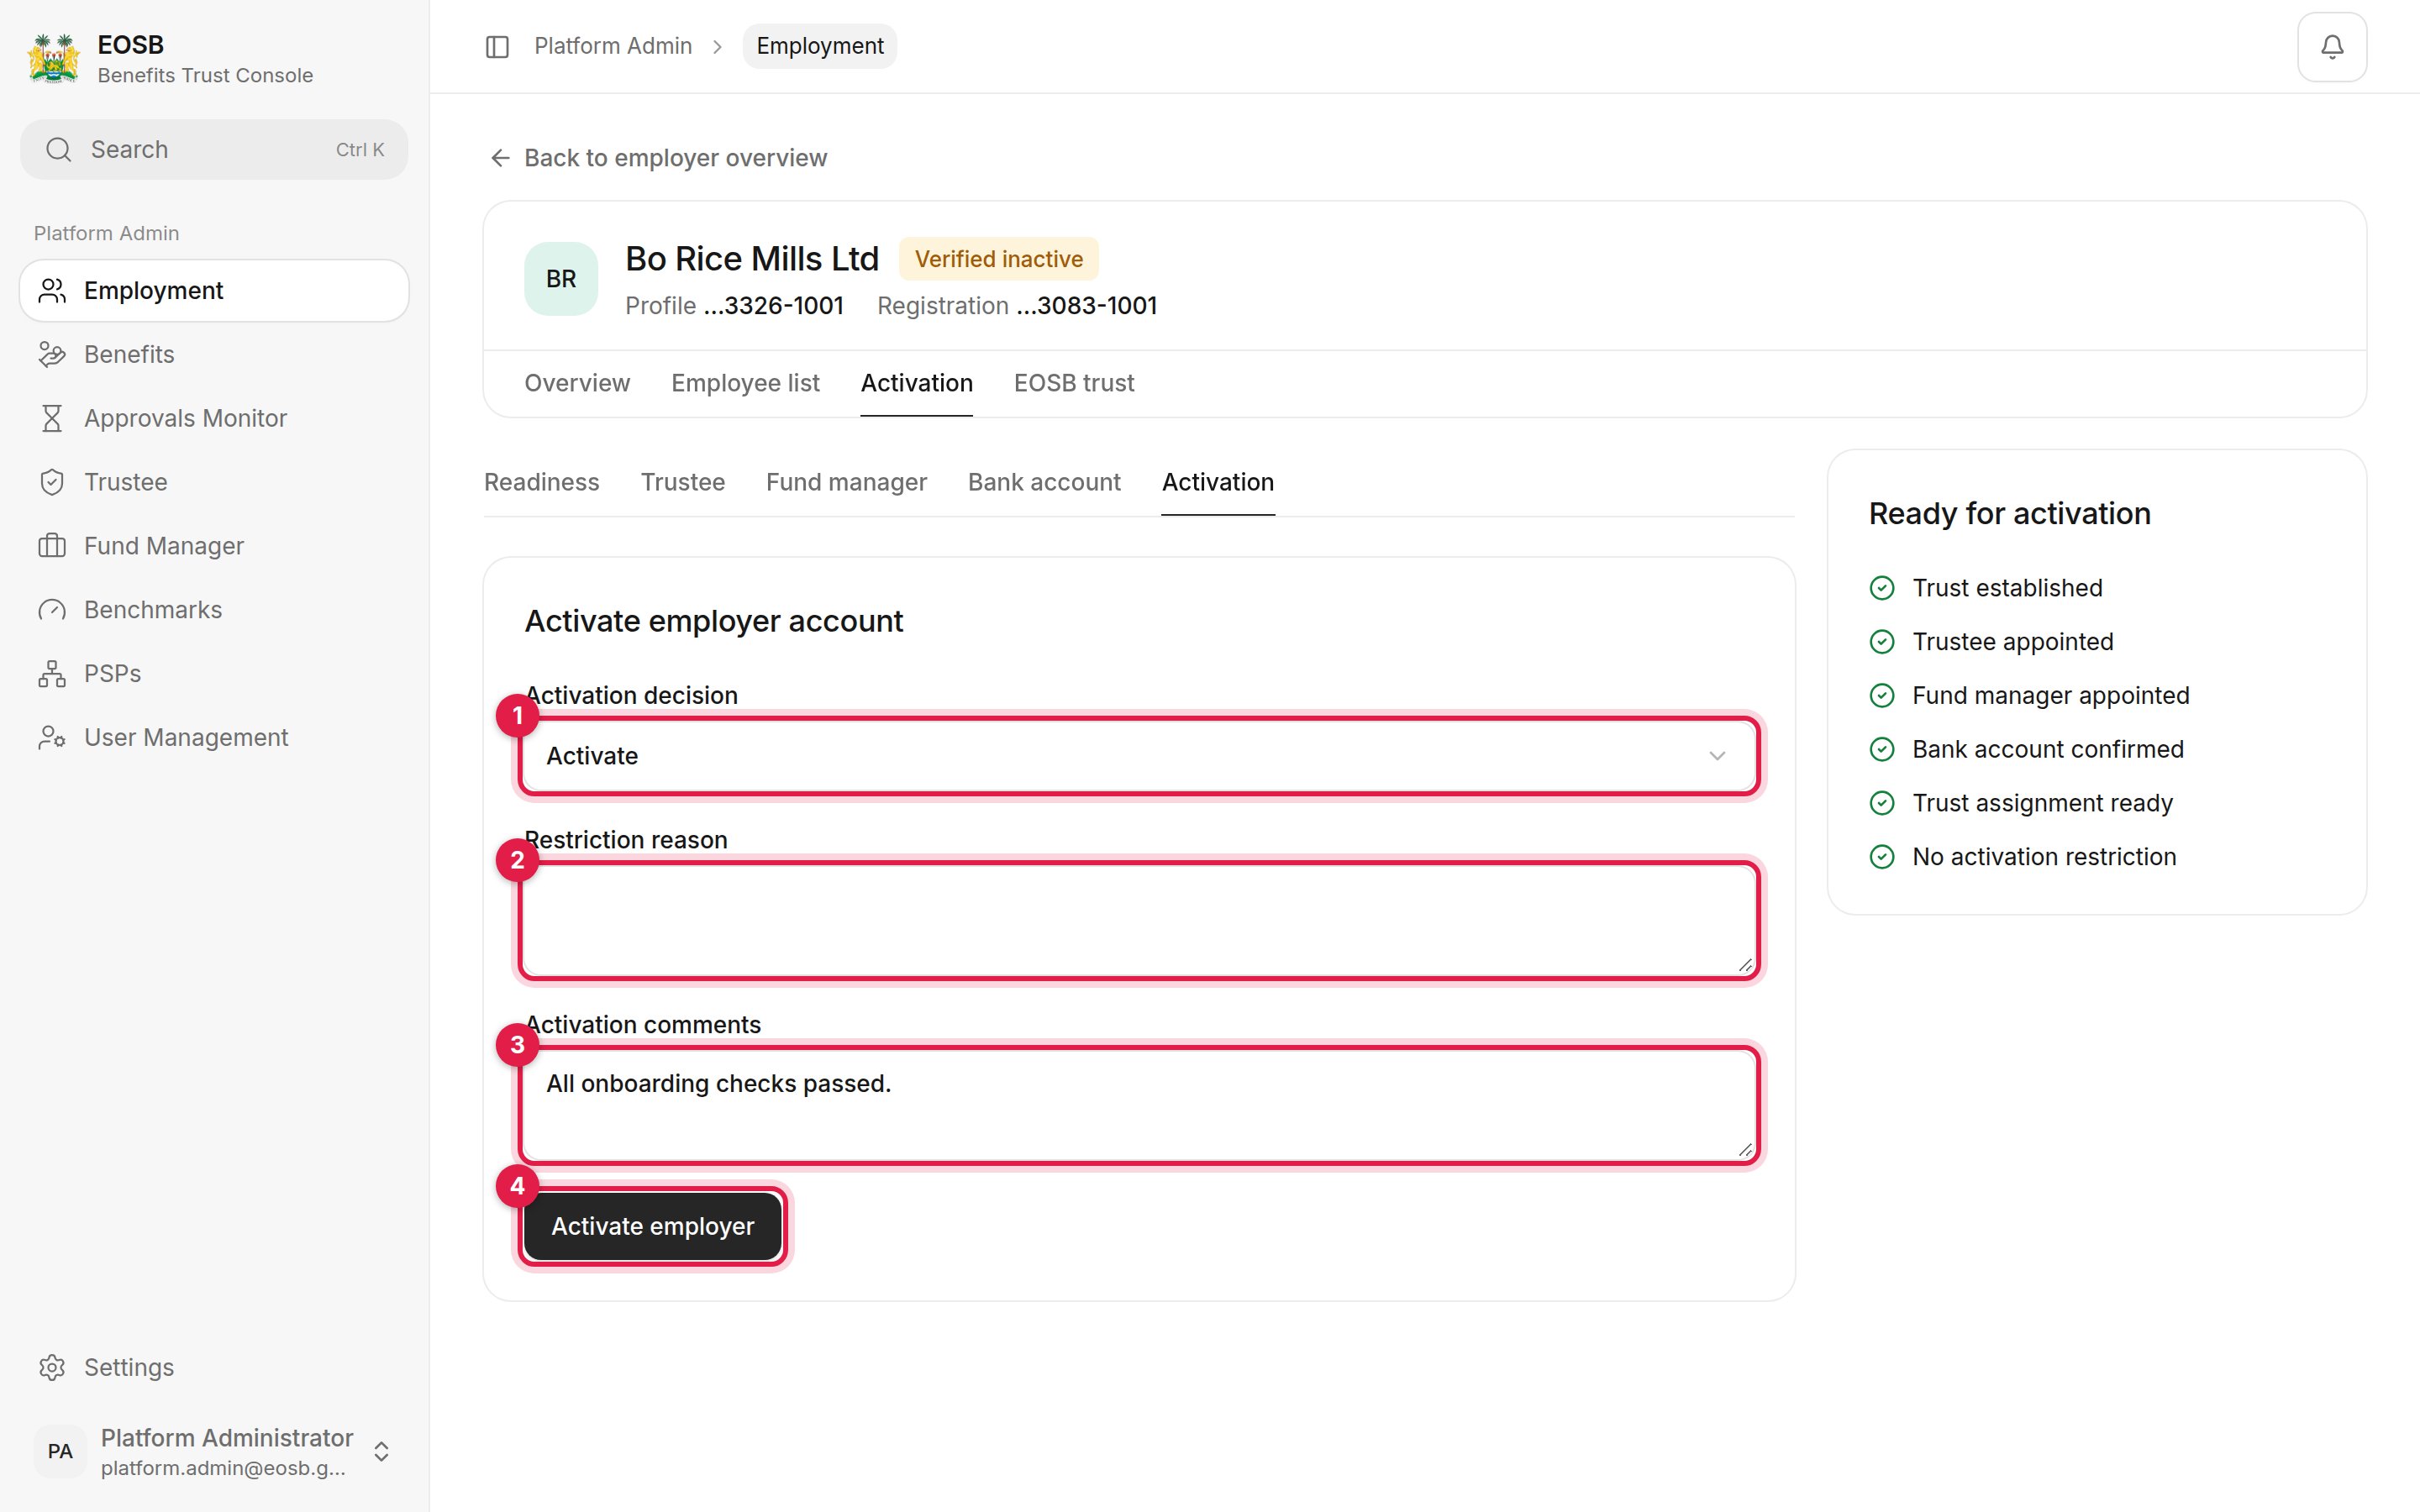This screenshot has height=1512, width=2420.
Task: Click the breadcrumb chevron separator
Action: tap(717, 47)
